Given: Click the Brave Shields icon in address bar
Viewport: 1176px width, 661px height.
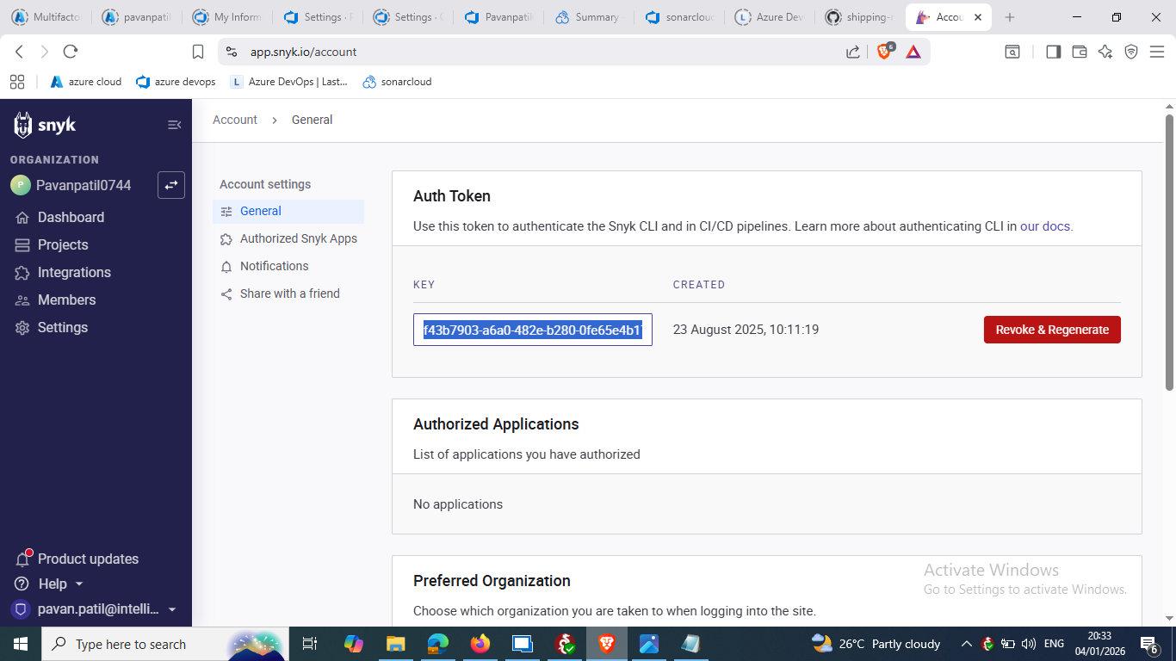Looking at the screenshot, I should 884,52.
